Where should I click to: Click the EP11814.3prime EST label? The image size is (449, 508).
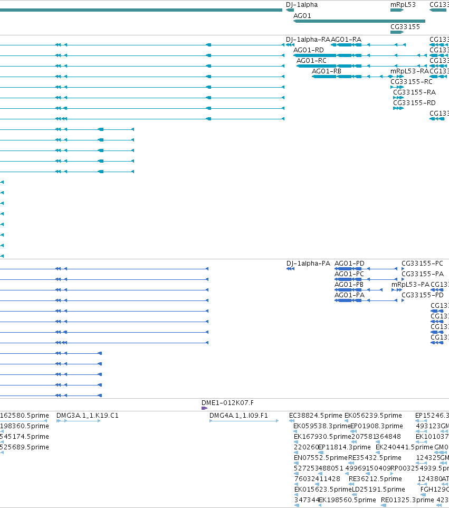coord(345,447)
